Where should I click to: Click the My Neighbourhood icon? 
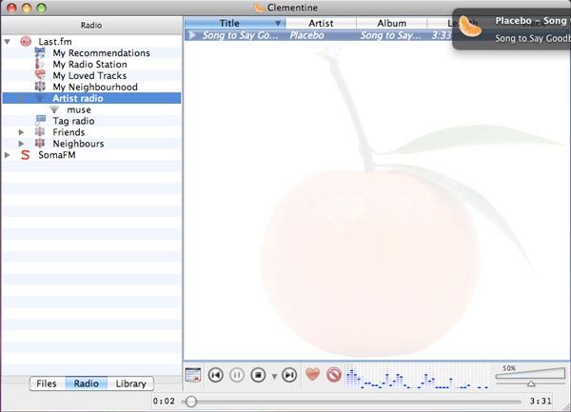40,87
